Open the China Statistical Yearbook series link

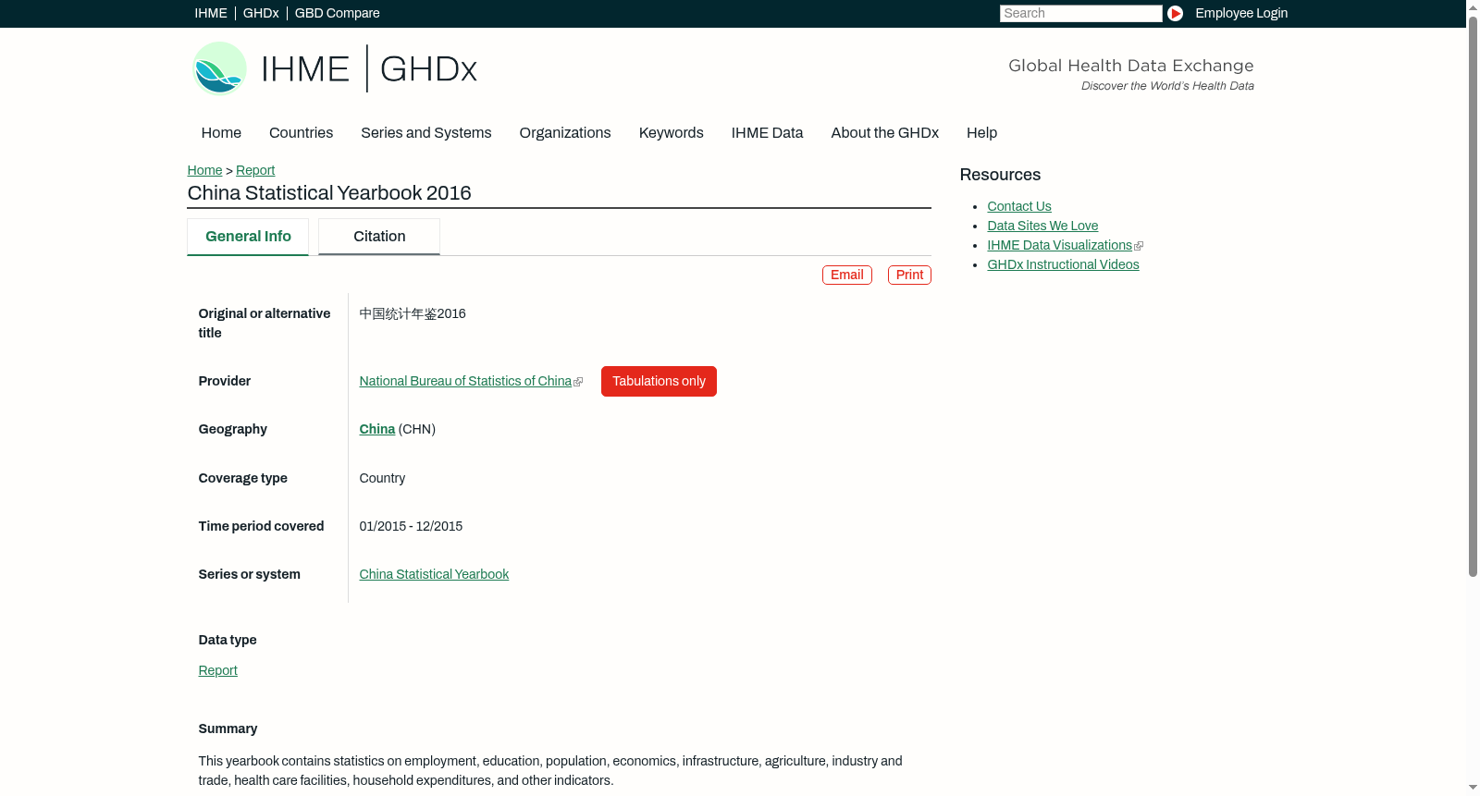[x=434, y=574]
